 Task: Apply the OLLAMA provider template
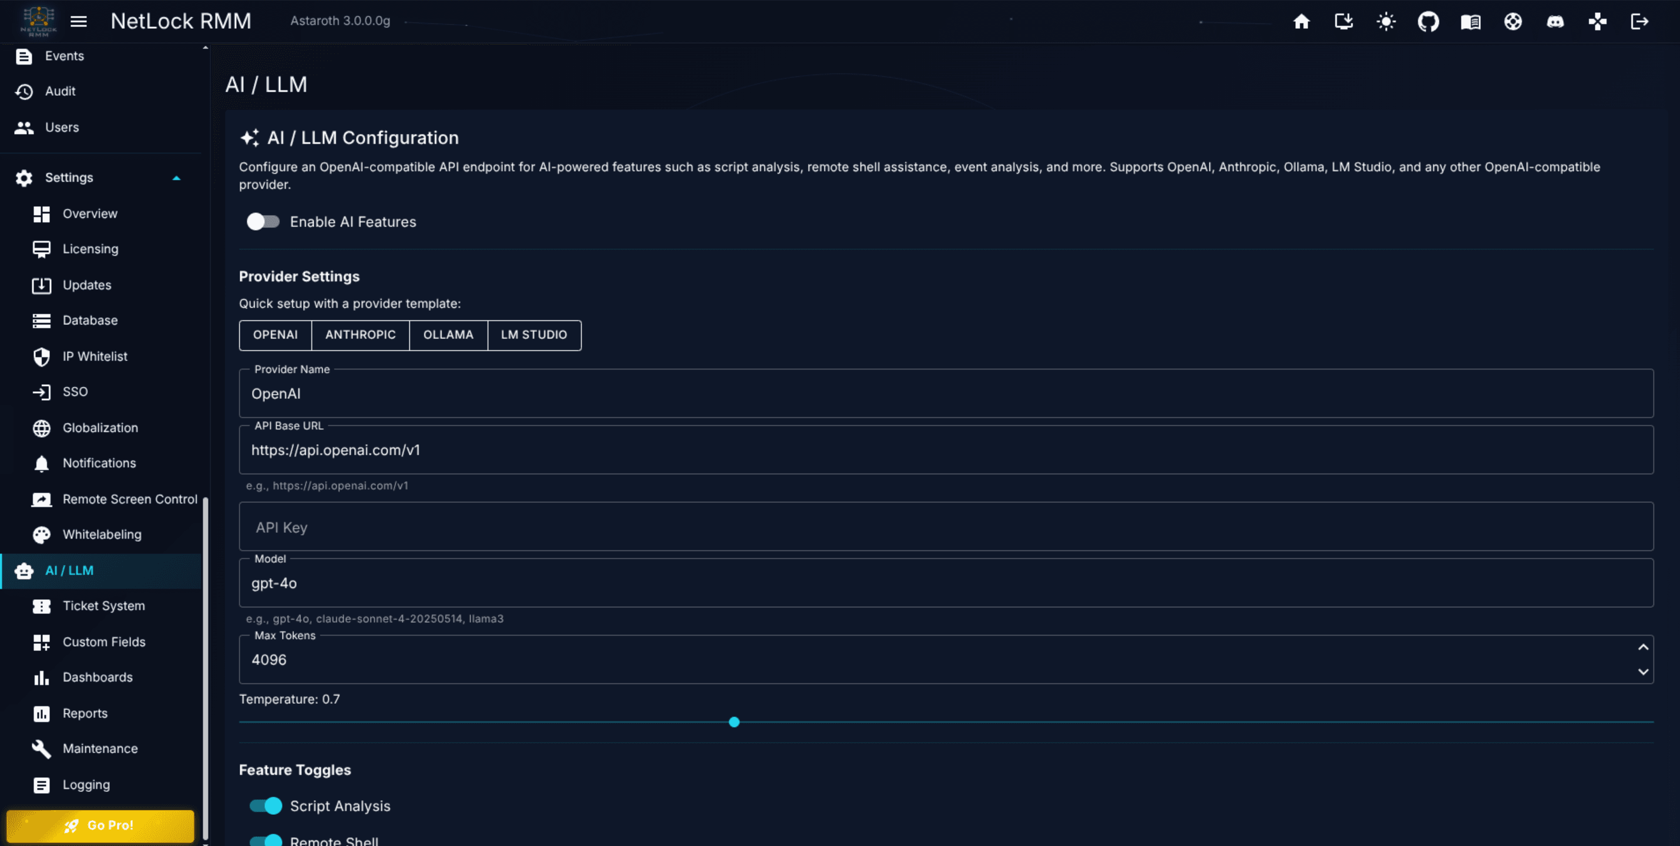pos(448,335)
